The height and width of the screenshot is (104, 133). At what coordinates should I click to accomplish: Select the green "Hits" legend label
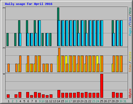tap(130, 11)
